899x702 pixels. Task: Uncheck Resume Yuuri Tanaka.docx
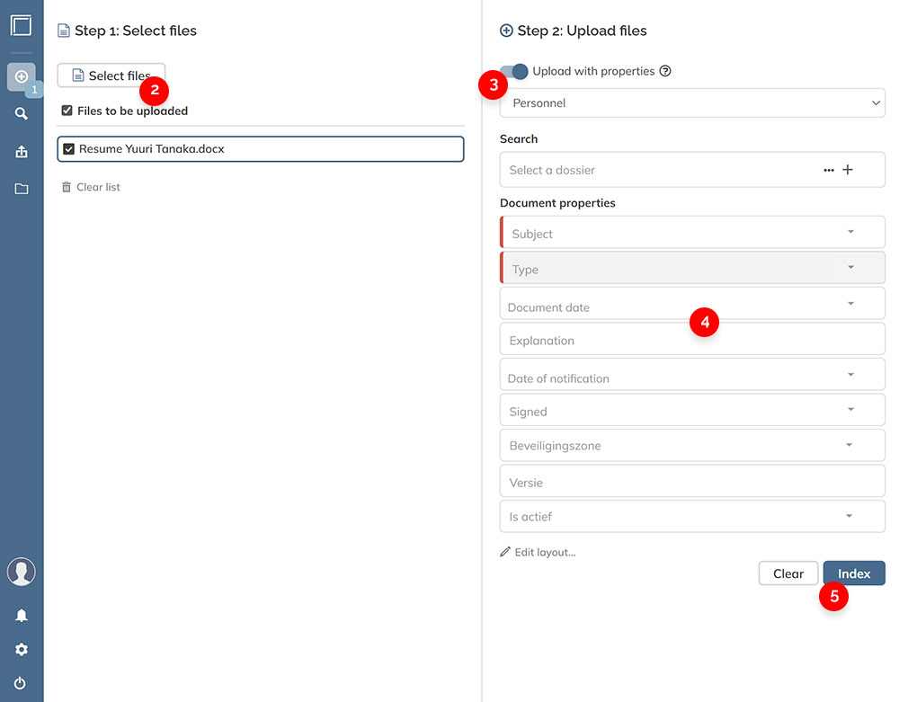tap(69, 148)
